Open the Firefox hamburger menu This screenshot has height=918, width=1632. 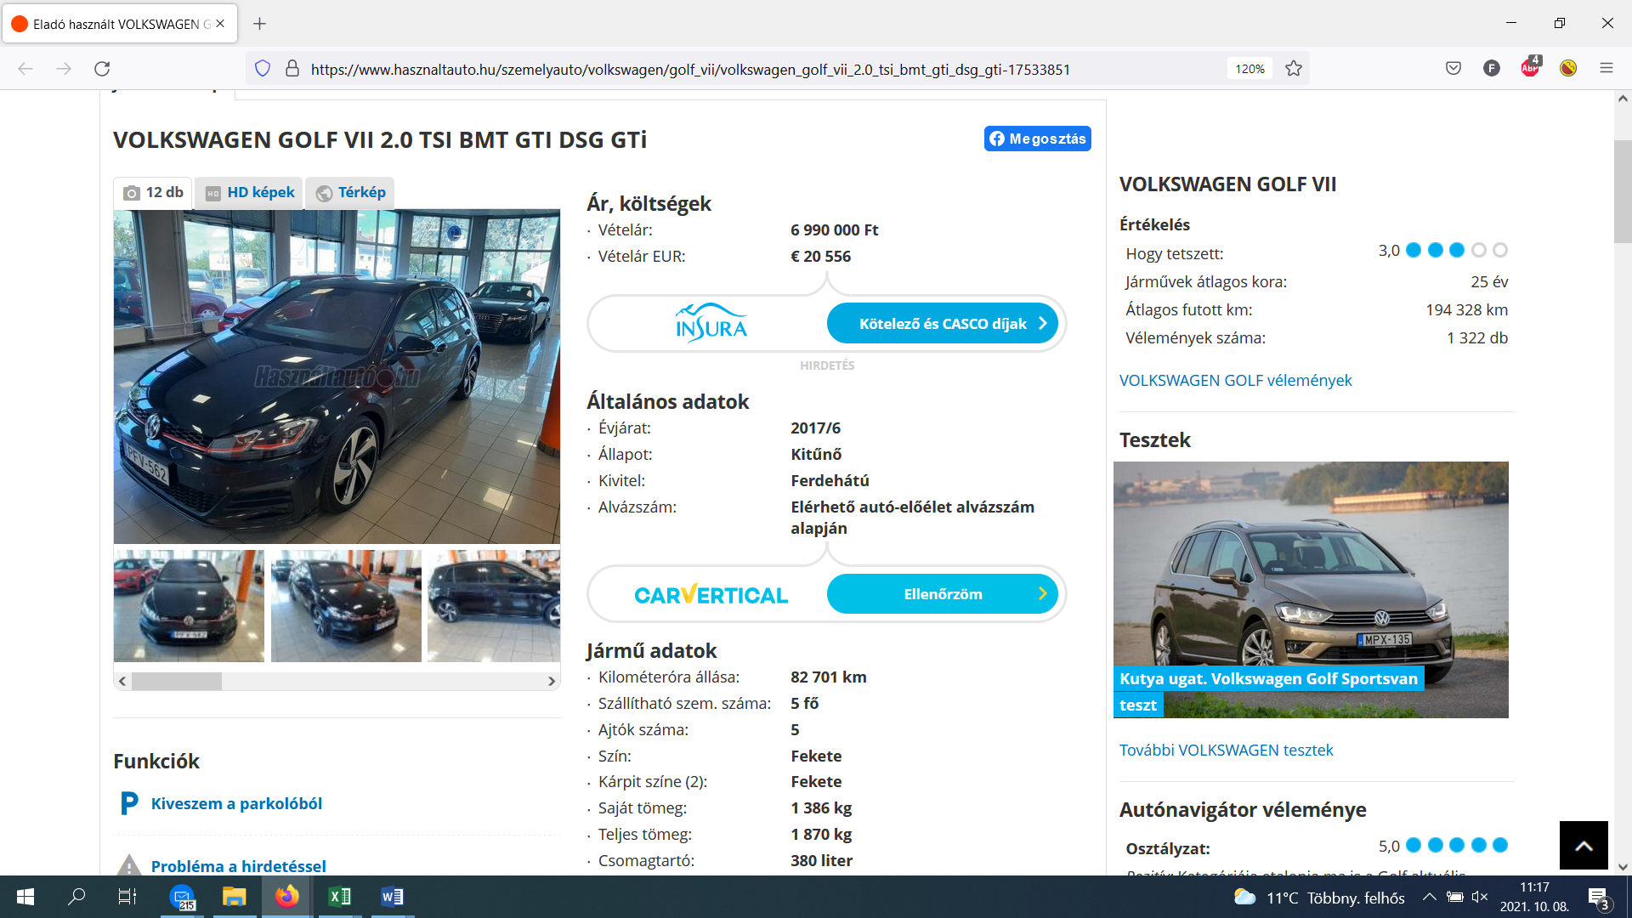click(1606, 68)
